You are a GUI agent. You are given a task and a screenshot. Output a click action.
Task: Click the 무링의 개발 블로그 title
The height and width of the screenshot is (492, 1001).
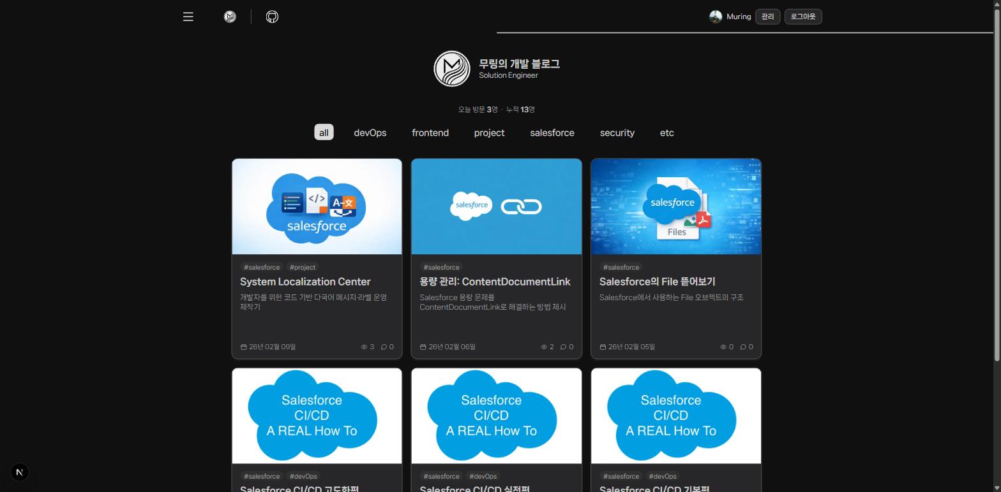tap(519, 64)
